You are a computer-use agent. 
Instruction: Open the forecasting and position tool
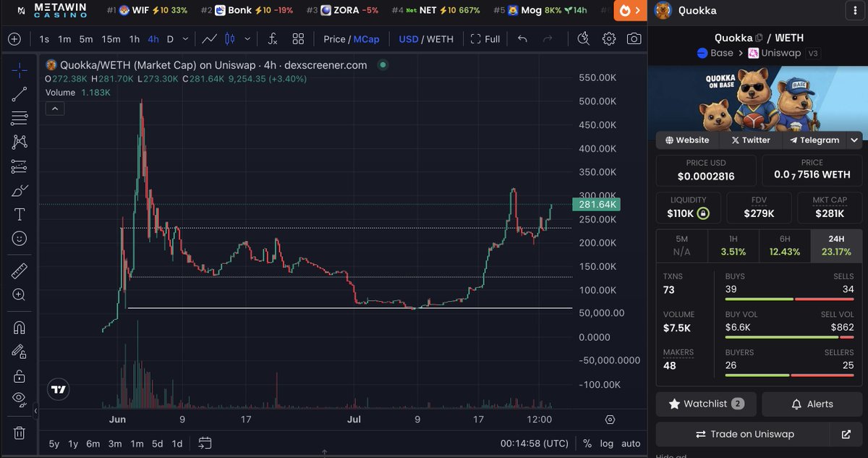pyautogui.click(x=20, y=166)
